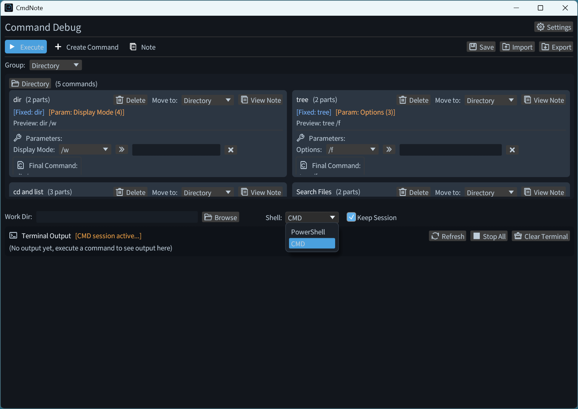Open the Settings gear button
This screenshot has height=409, width=578.
click(554, 27)
